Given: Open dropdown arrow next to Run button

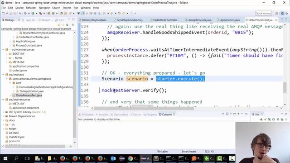Looking at the screenshot, I should (36, 13).
